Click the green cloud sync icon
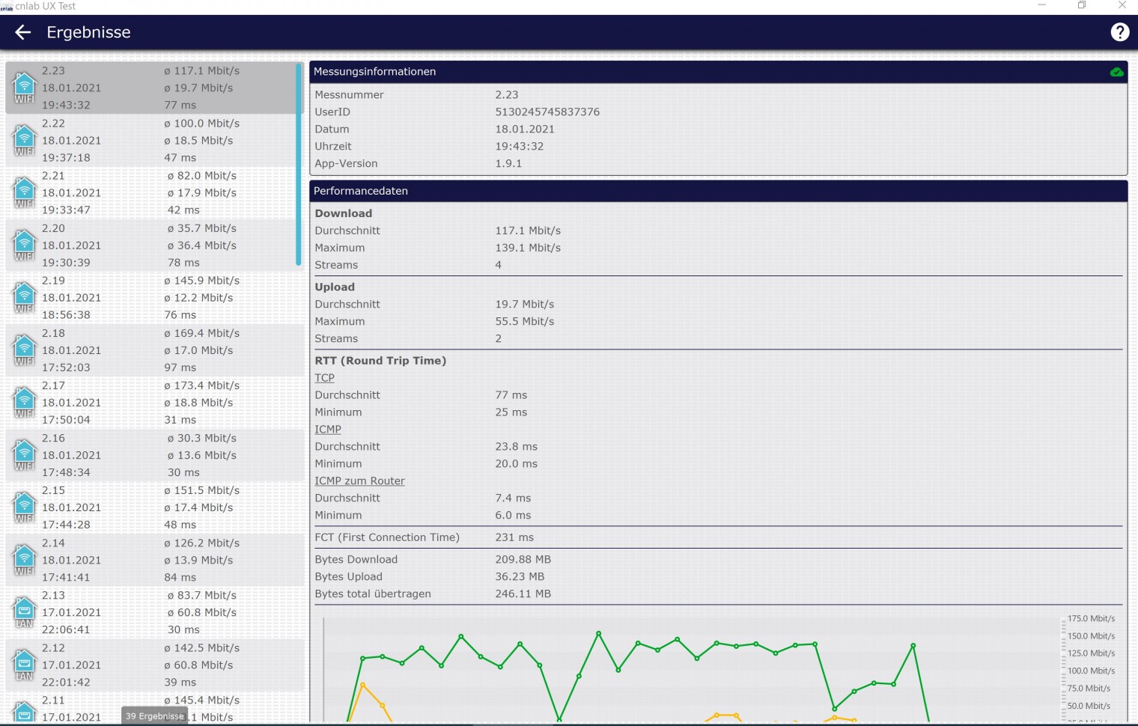The width and height of the screenshot is (1138, 726). tap(1116, 73)
